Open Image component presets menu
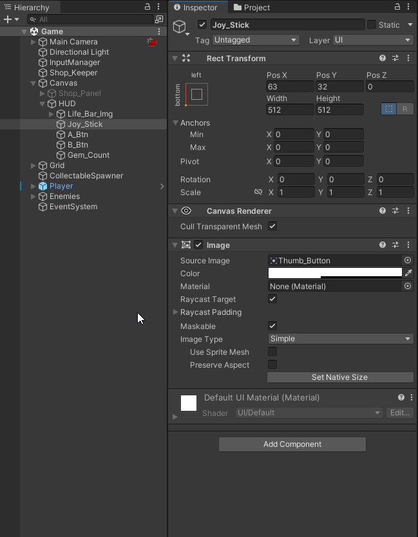This screenshot has width=418, height=537. point(395,245)
